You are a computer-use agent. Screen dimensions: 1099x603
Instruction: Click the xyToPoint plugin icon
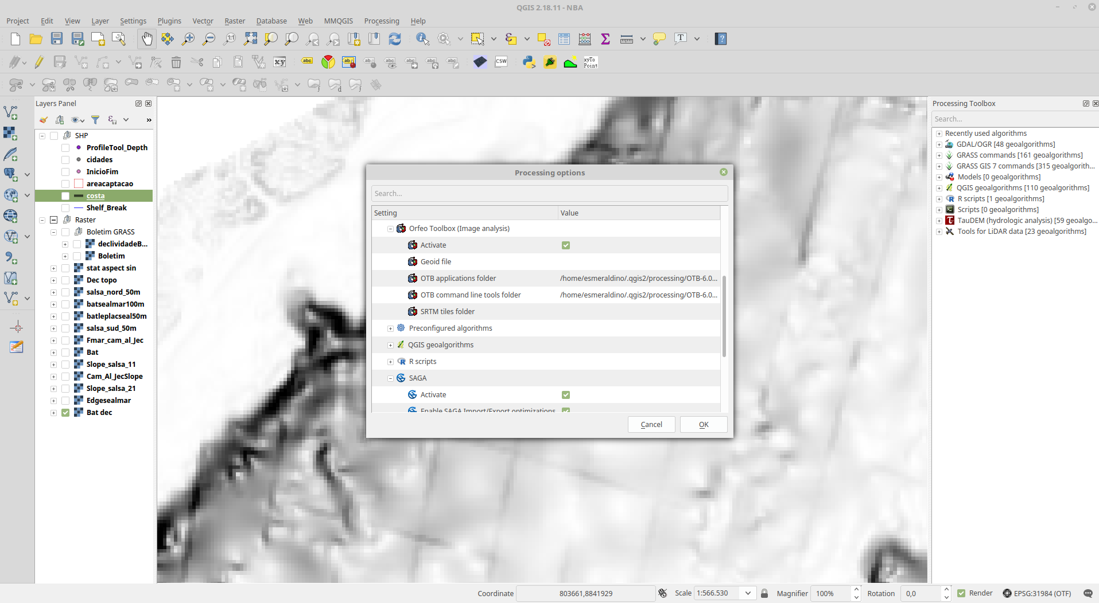[x=591, y=62]
